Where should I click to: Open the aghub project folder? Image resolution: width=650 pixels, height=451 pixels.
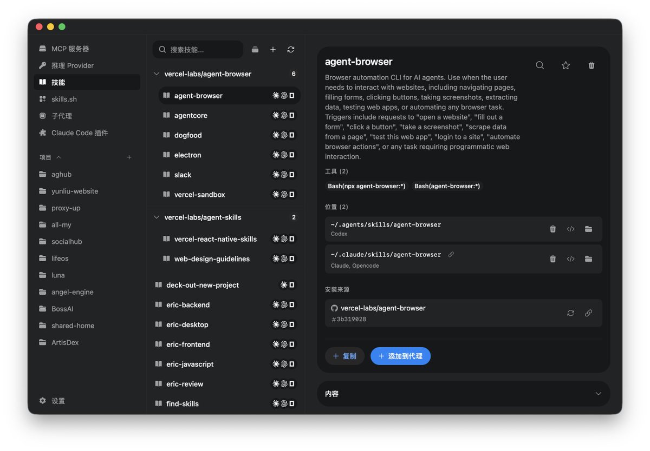click(x=87, y=174)
